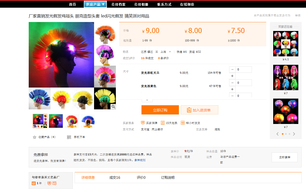306x189 pixels.
Task: Open the 供应产品 dropdown menu
Action: 95,4
